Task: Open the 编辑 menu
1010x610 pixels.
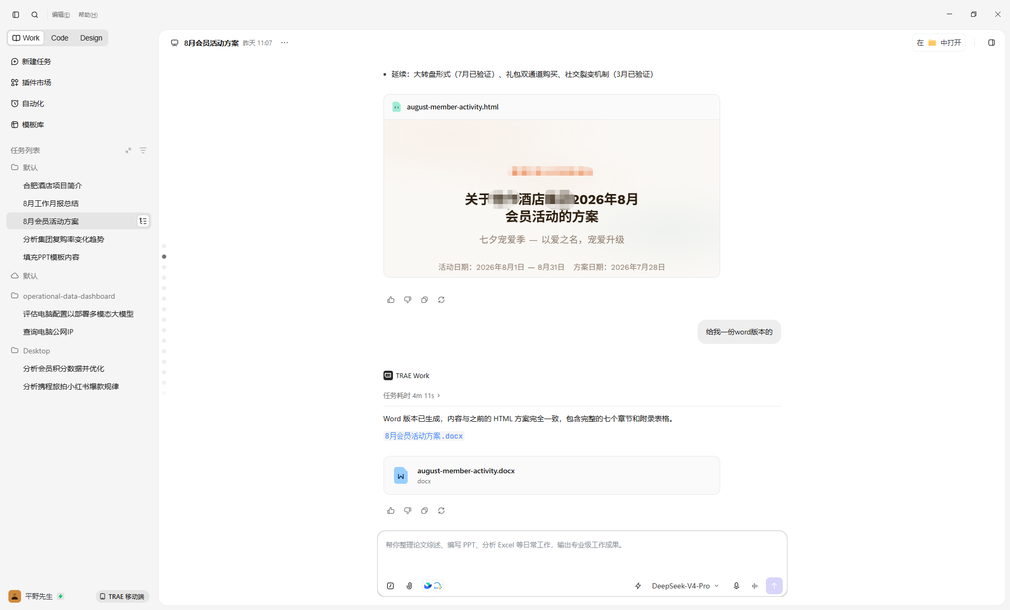Action: [x=61, y=15]
